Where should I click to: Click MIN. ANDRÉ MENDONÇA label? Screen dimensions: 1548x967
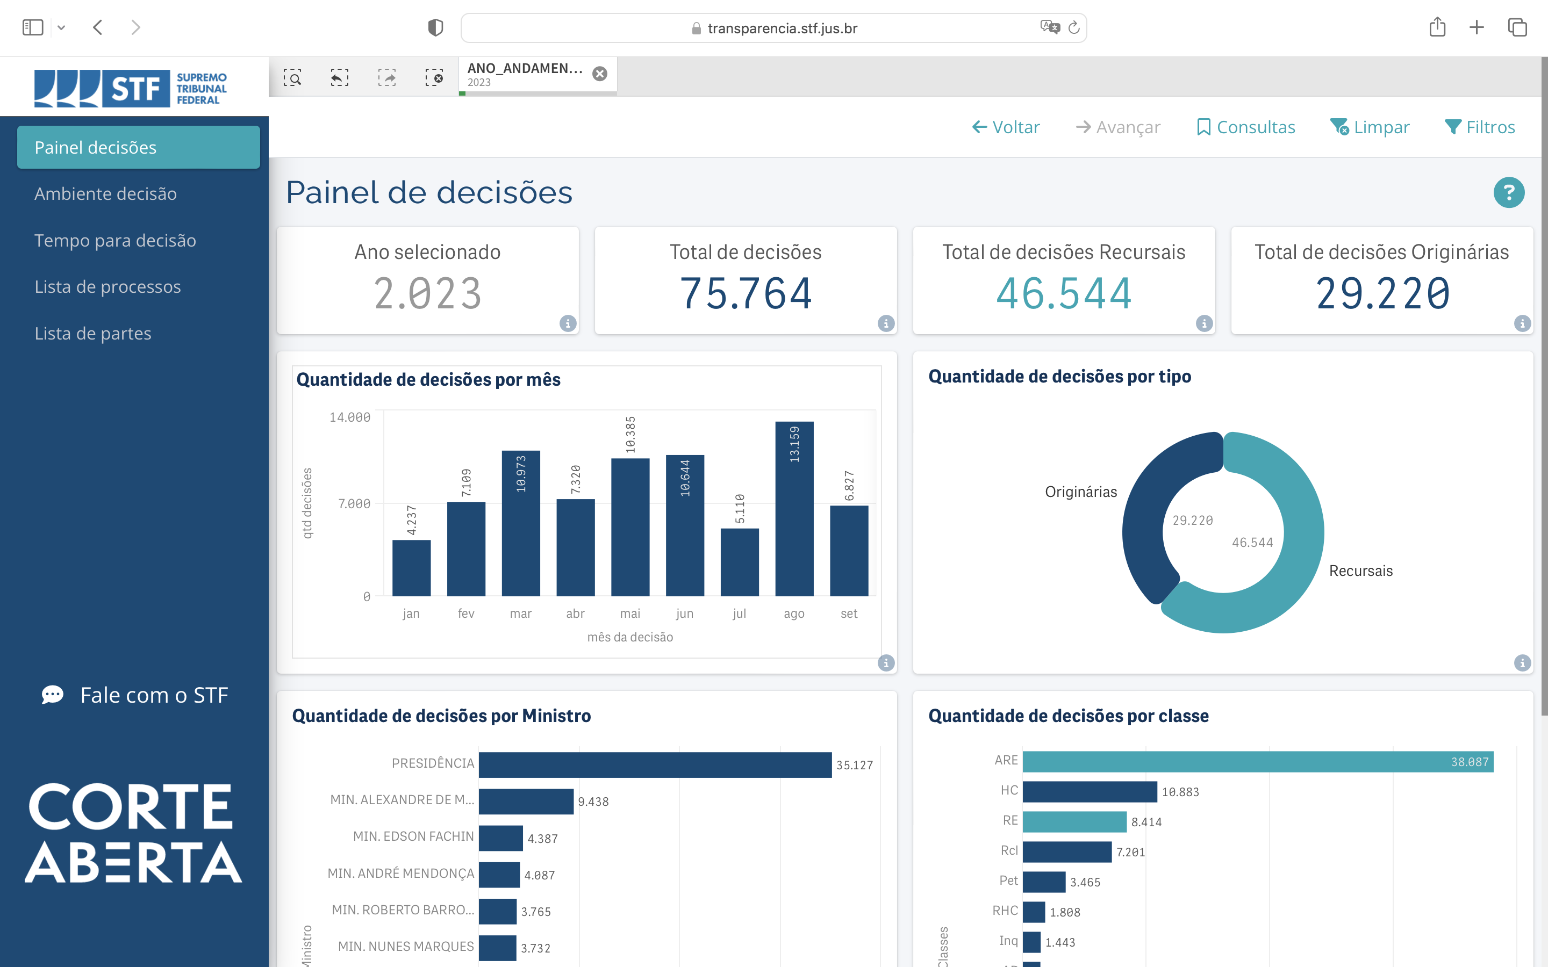(400, 874)
